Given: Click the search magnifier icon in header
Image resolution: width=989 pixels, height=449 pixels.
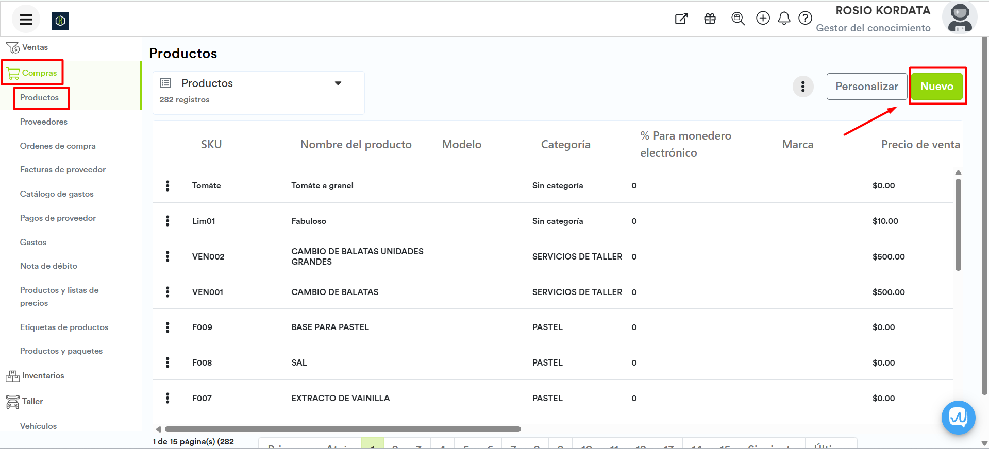Looking at the screenshot, I should (738, 19).
